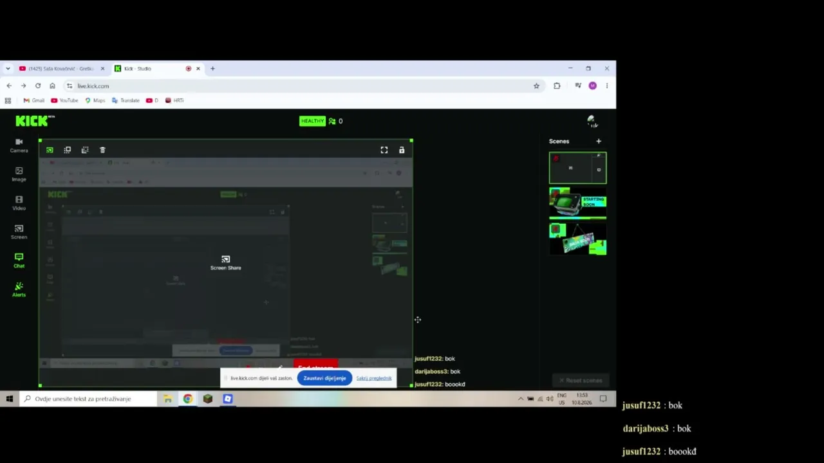Screen dimensions: 824x463
Task: Switch to the YouTube Saša Kovačević tab
Action: tap(60, 68)
